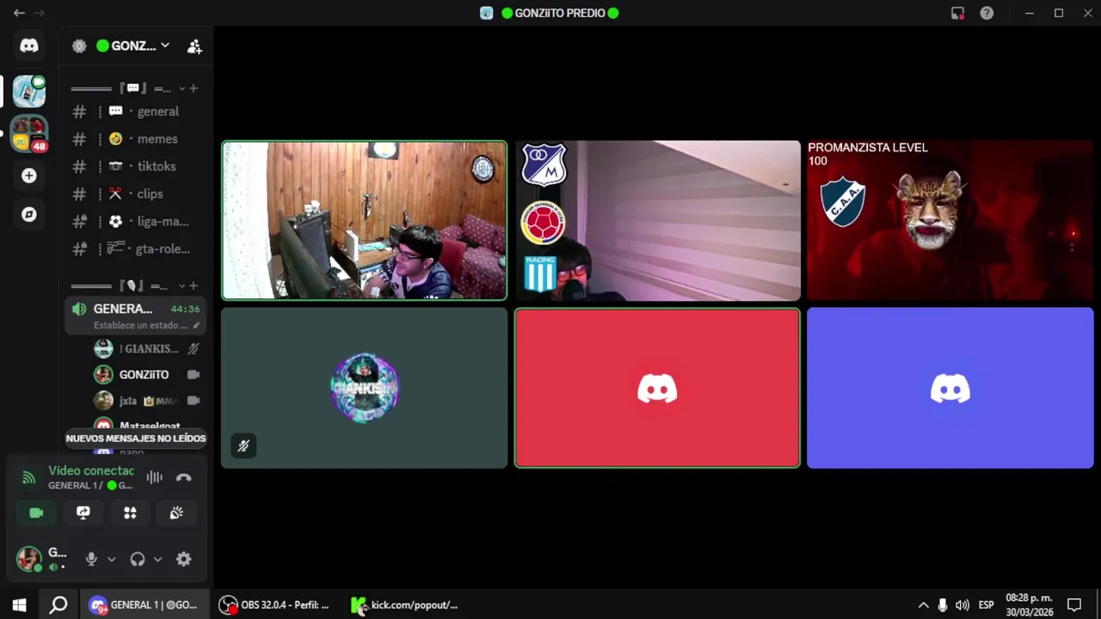Open system volume speaker icon

tap(963, 605)
